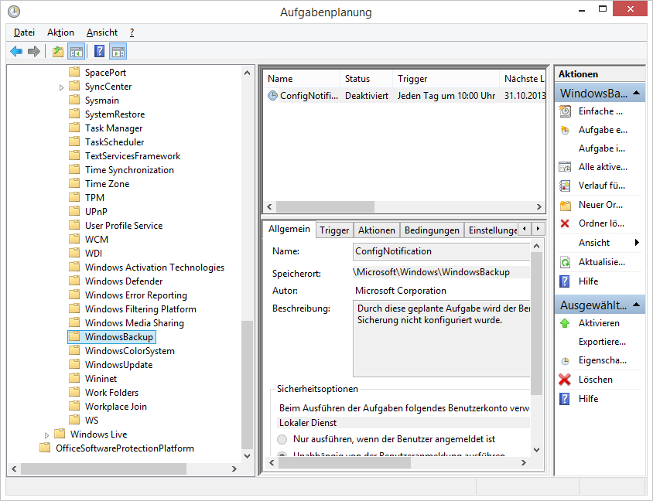
Task: Select 'Nur ausführen, wenn der Benutzer angemeldet ist'
Action: point(282,439)
